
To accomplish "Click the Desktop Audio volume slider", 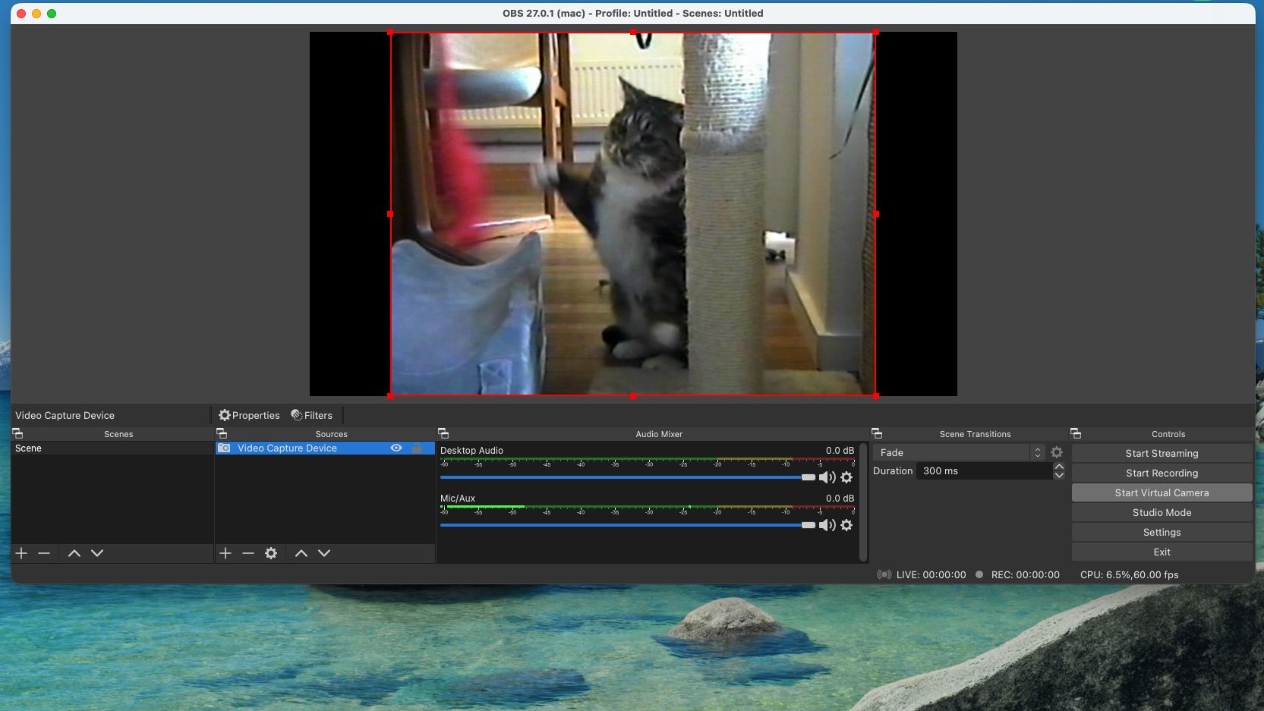I will click(x=623, y=477).
